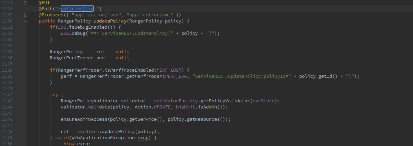The width and height of the screenshot is (413, 146).
Task: Click line number 1134 in the gutter
Action: point(7,46)
